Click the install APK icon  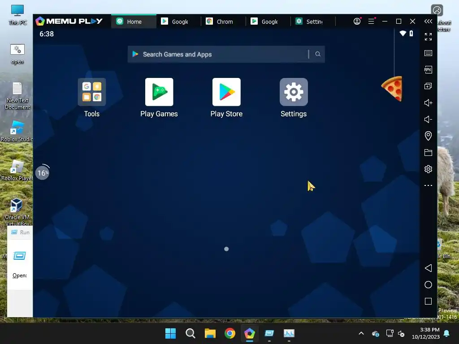point(428,69)
